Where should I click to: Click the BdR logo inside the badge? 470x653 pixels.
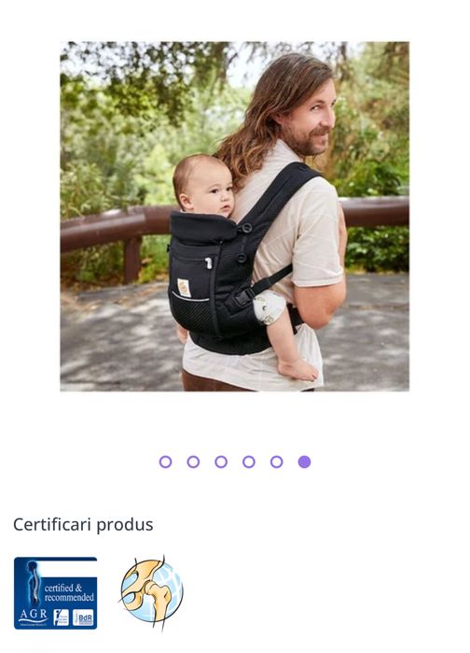pyautogui.click(x=83, y=618)
